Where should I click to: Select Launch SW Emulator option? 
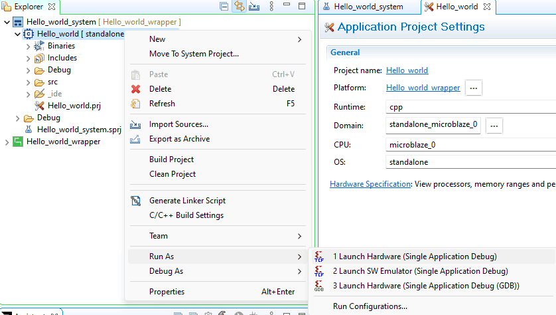tap(420, 271)
